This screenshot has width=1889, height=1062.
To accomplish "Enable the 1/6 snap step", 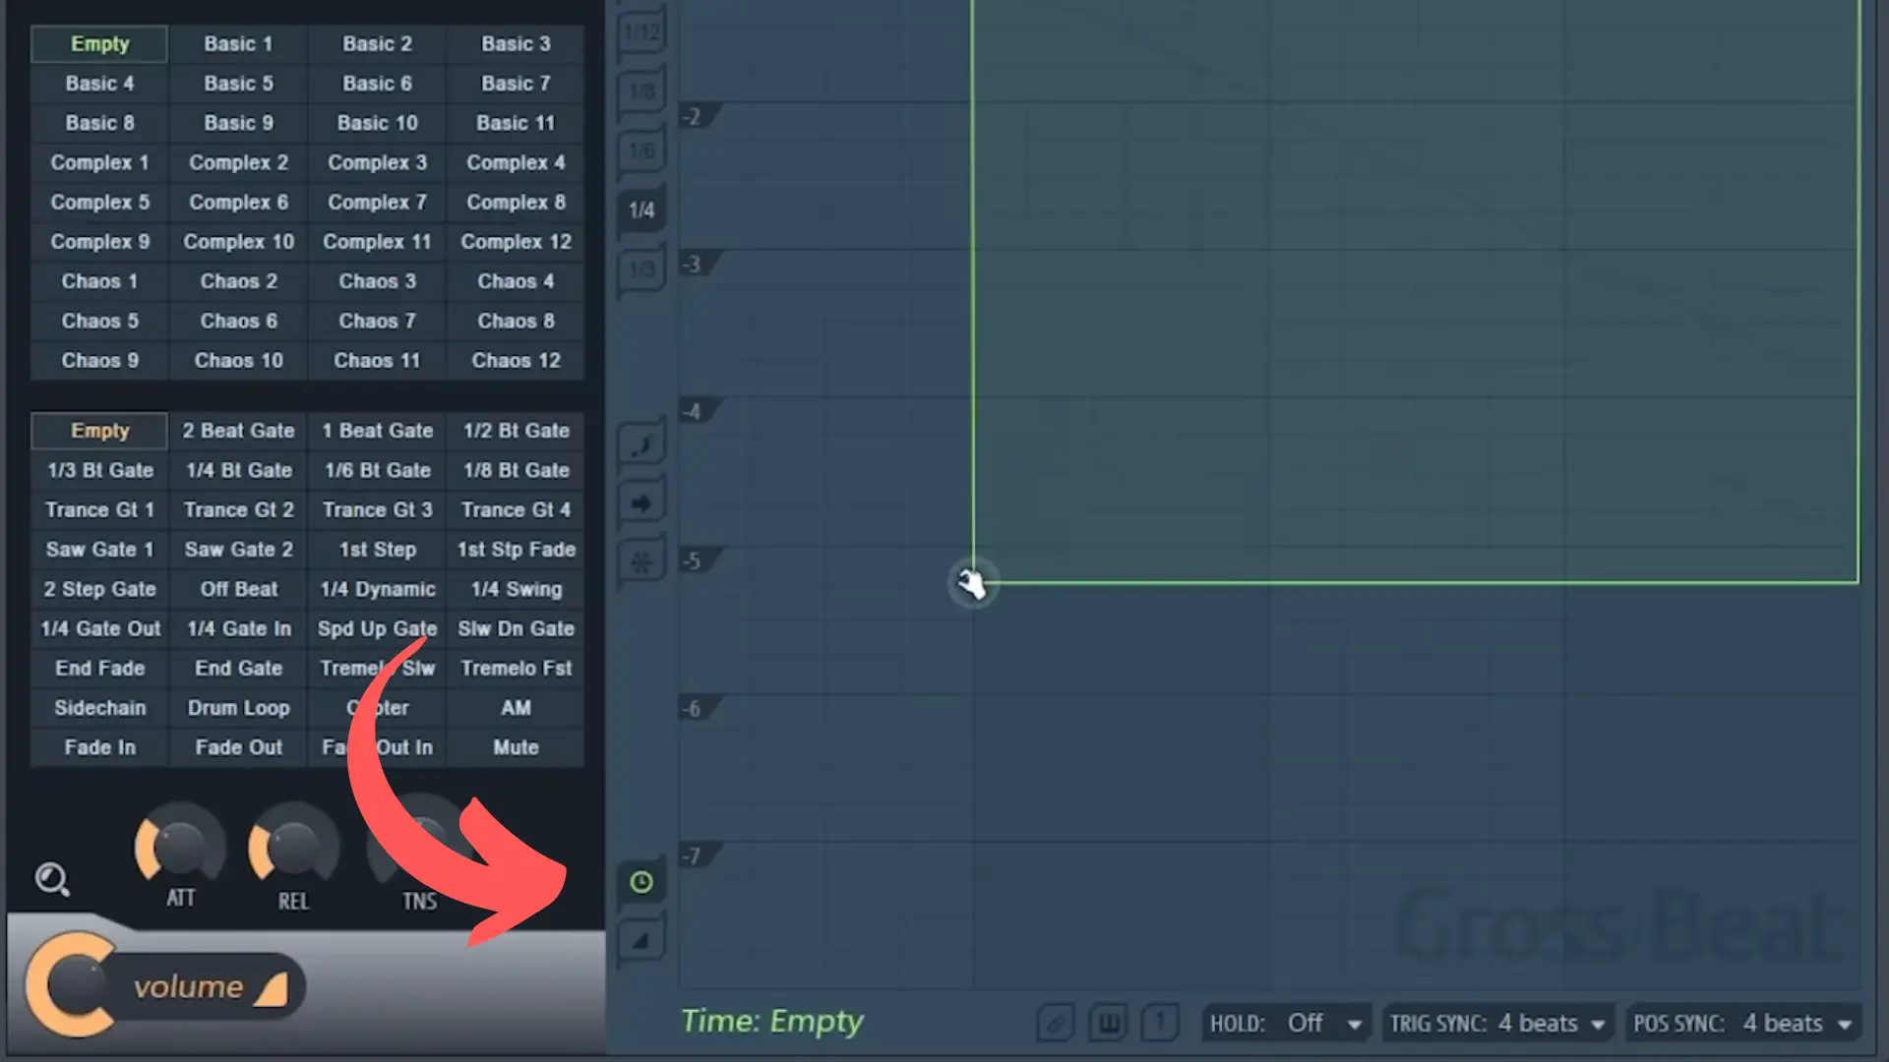I will [x=641, y=150].
